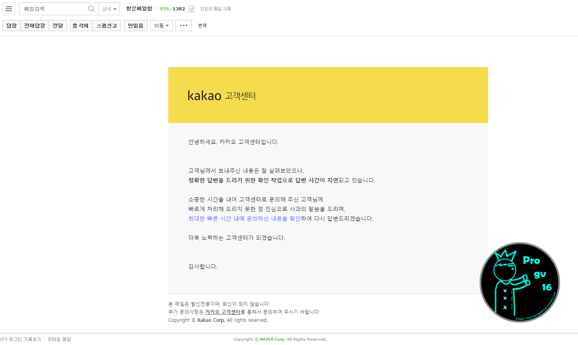Click the magnifier search icon
This screenshot has height=345, width=578.
pos(92,9)
